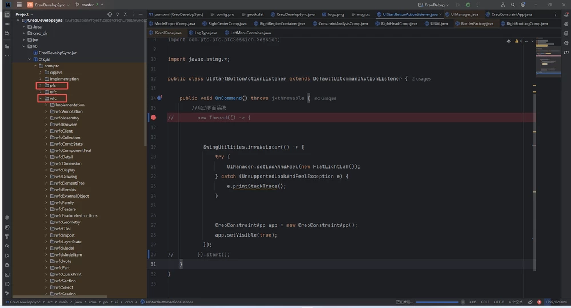Open the Find tool window icon
The height and width of the screenshot is (308, 571).
tap(7, 246)
